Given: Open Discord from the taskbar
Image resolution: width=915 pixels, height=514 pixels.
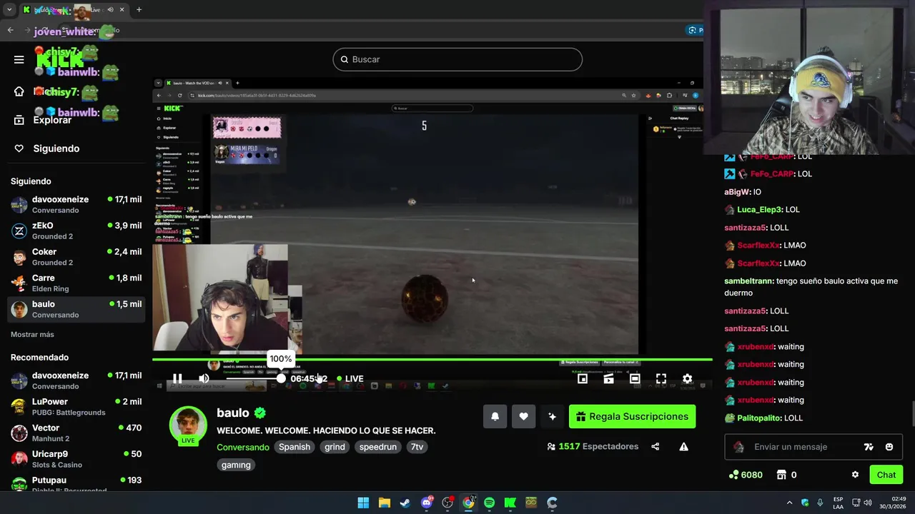Looking at the screenshot, I should 427,503.
